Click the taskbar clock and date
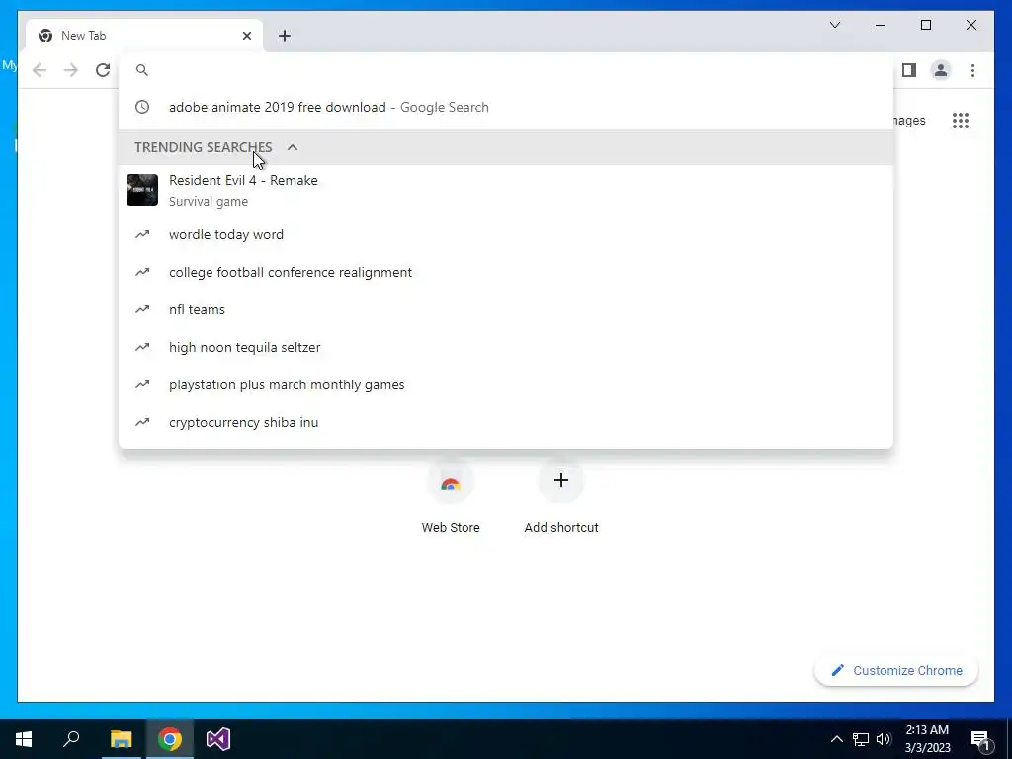1012x759 pixels. (x=927, y=739)
